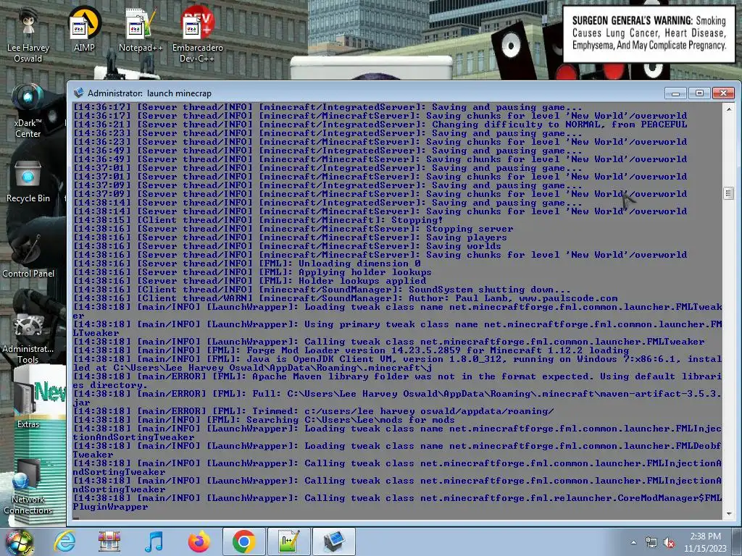Click the 'Stopping server' log line

(x=293, y=228)
